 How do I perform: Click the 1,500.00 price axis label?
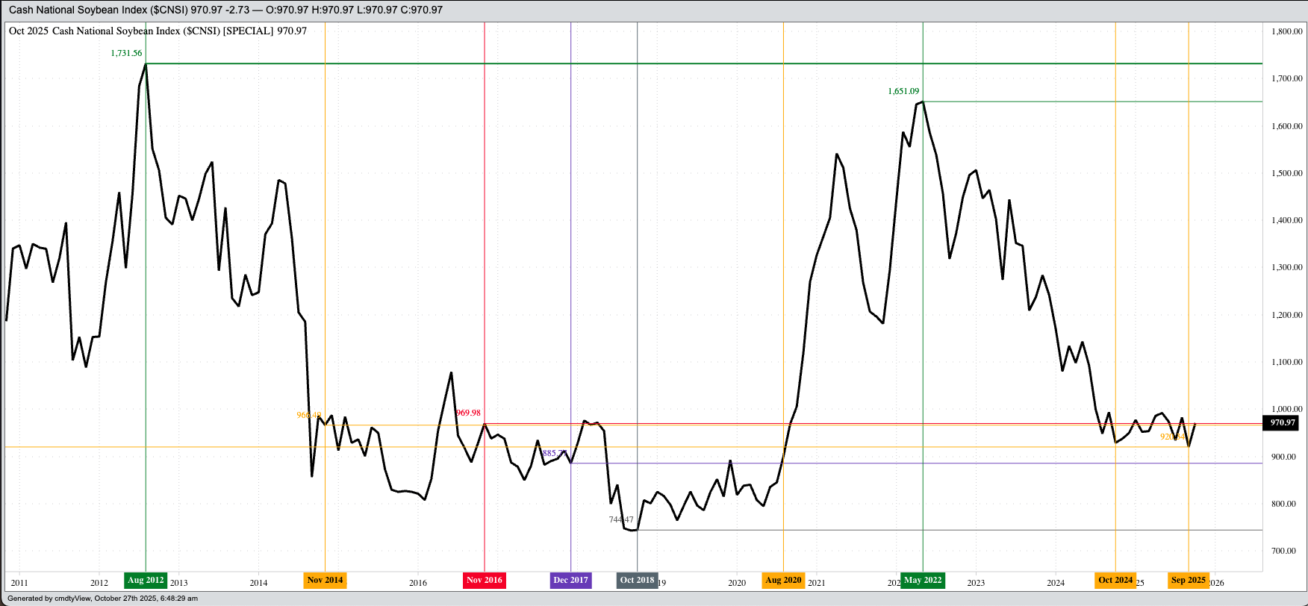[1286, 173]
